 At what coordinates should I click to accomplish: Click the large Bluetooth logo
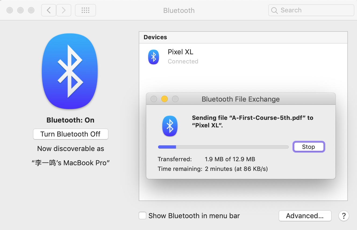pos(70,71)
